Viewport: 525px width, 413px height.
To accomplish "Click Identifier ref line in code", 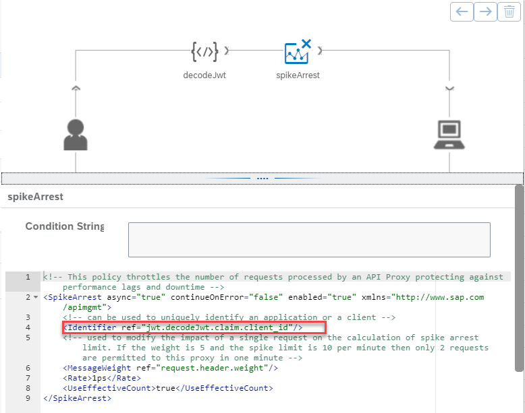I will (183, 327).
